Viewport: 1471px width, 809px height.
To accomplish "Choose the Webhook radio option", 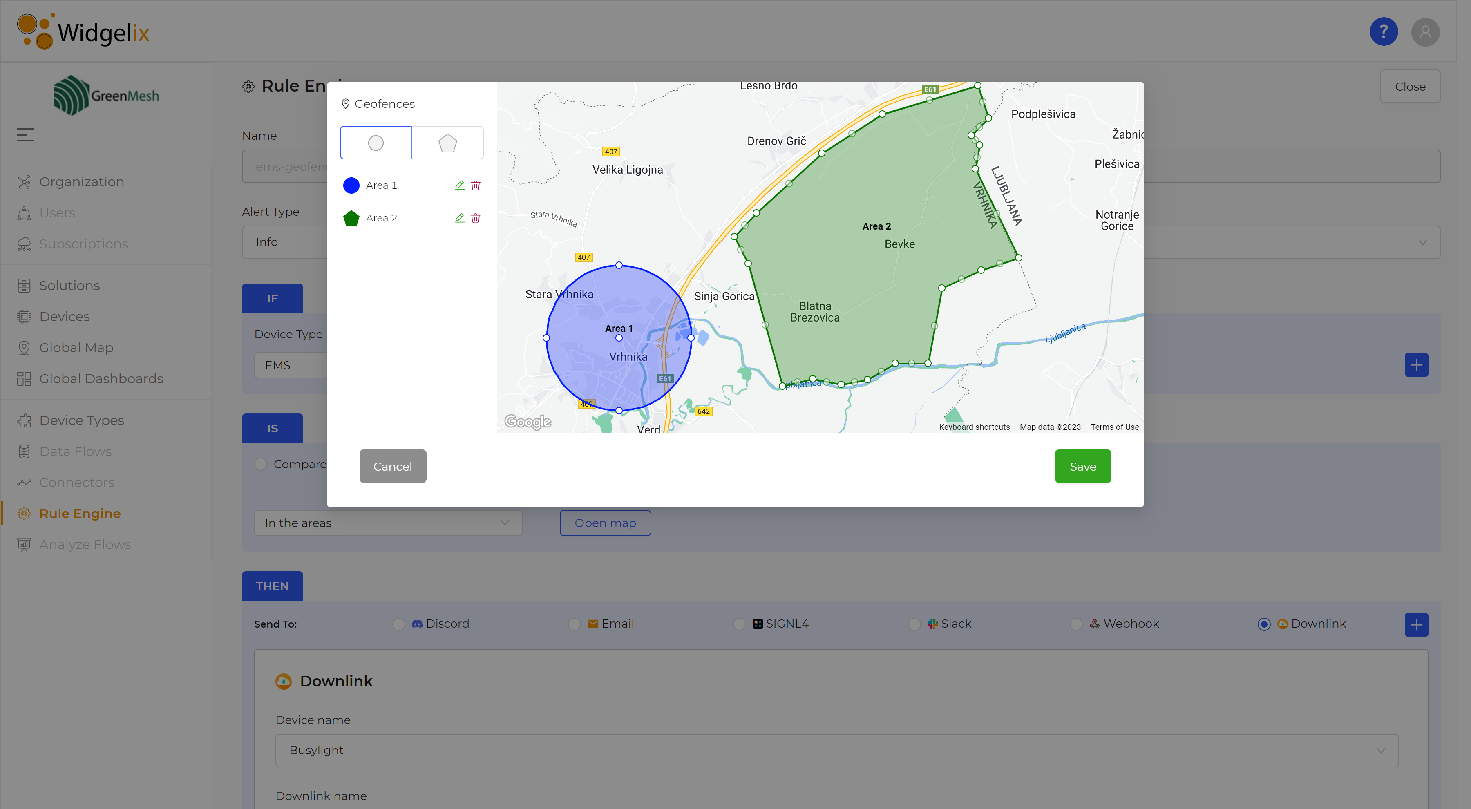I will (x=1076, y=624).
